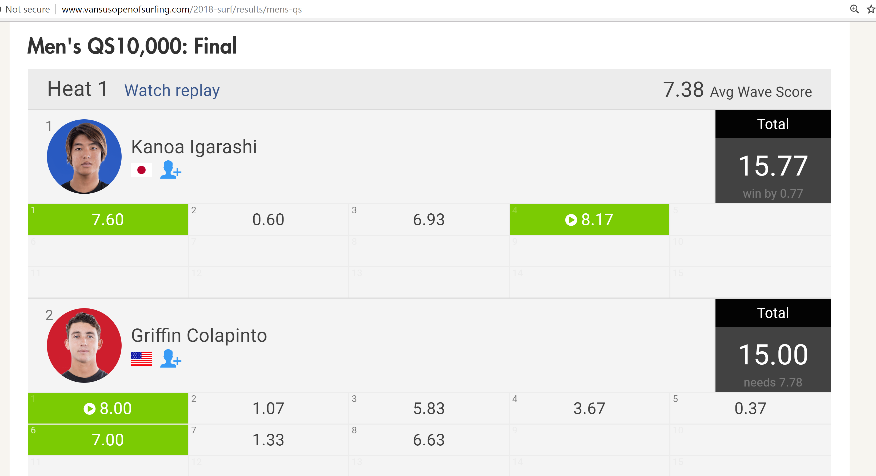Follow Griffin Colapinto with add-person icon
Screen dimensions: 876x476
point(170,359)
